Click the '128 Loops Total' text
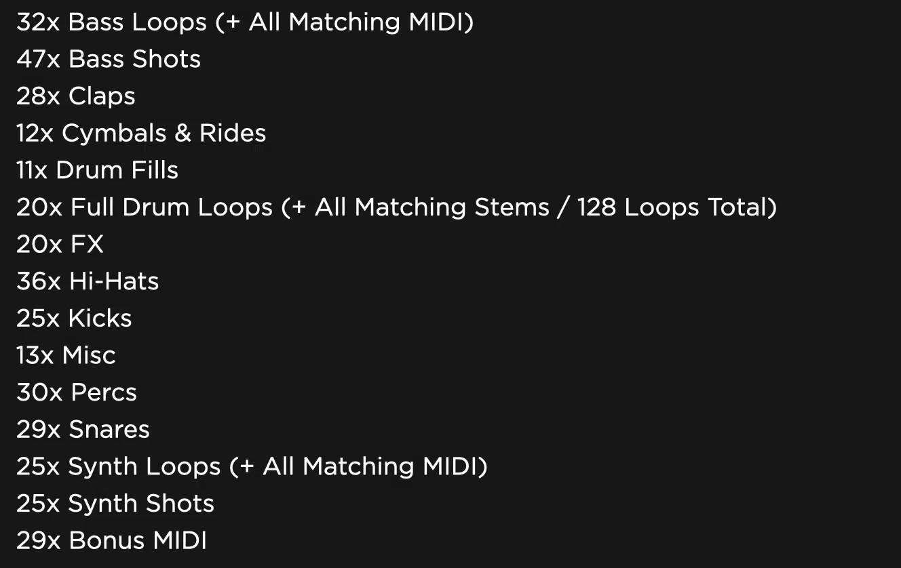Viewport: 901px width, 568px height. click(672, 207)
